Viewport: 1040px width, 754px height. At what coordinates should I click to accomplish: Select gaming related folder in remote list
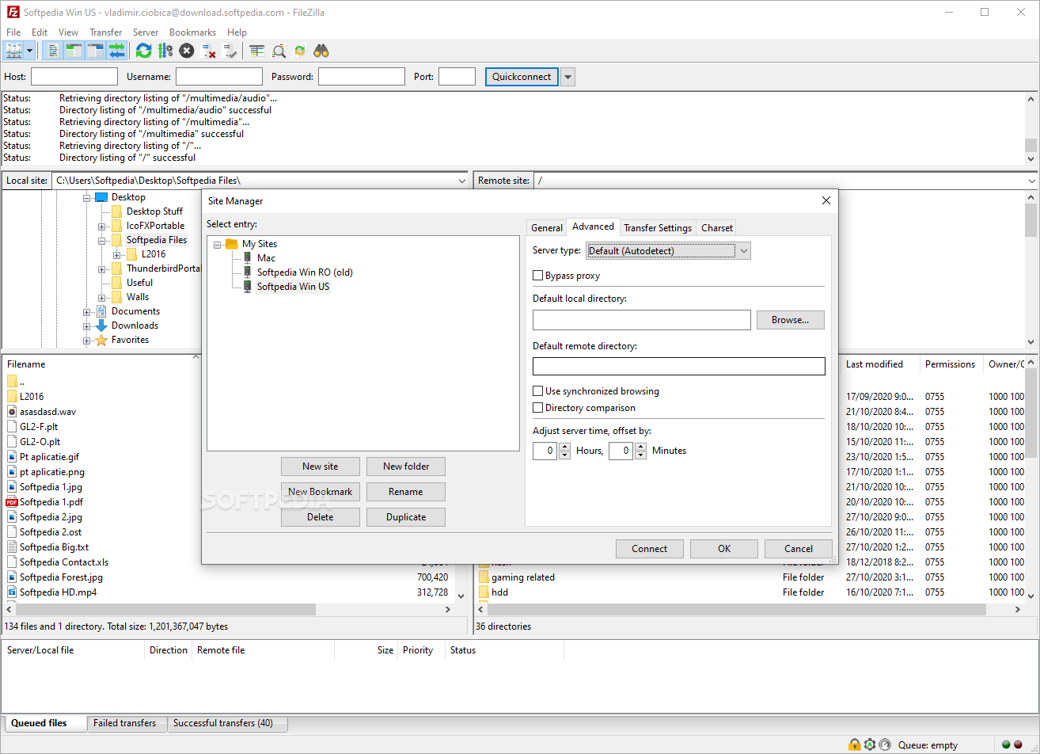click(523, 577)
